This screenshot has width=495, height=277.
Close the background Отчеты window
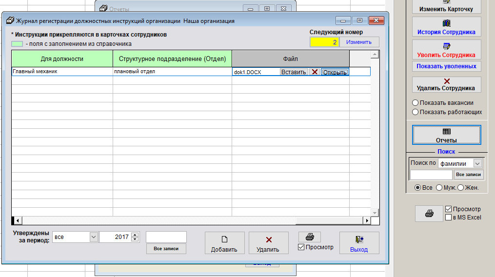[x=283, y=8]
